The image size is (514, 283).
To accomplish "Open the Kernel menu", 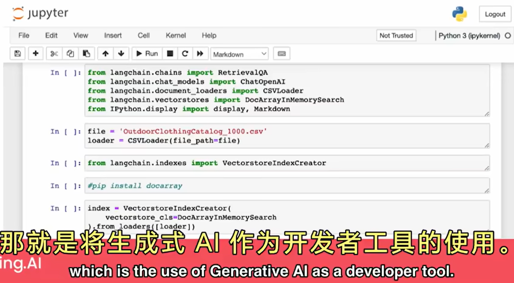I will (x=176, y=35).
